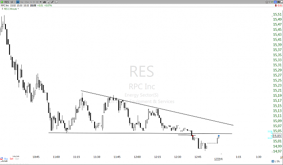Click the green plus add-symbol icon
The image size is (283, 165).
click(2, 2)
